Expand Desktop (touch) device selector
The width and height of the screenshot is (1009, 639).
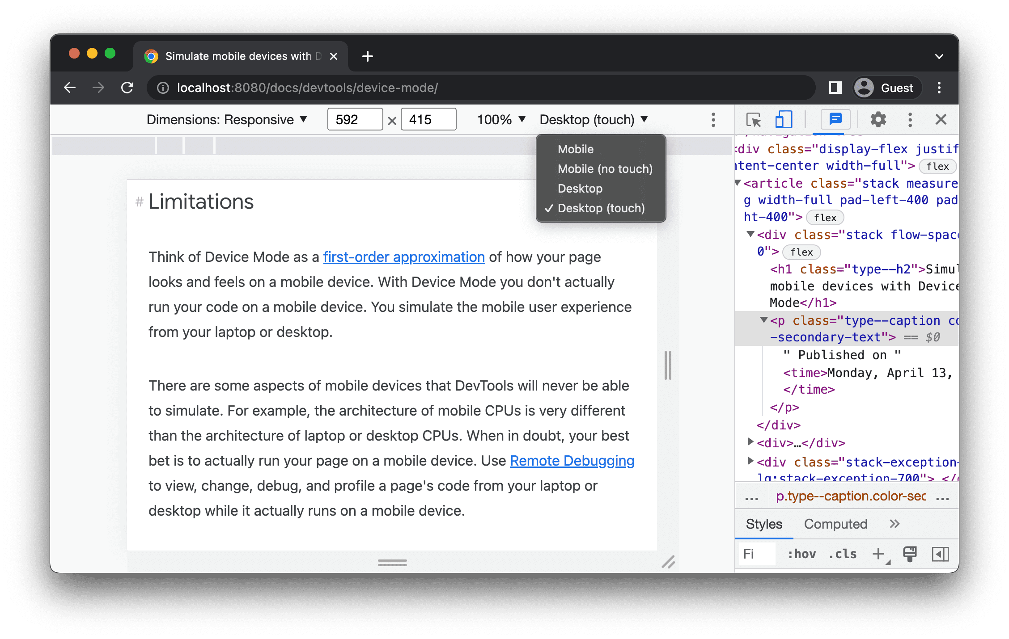(592, 119)
